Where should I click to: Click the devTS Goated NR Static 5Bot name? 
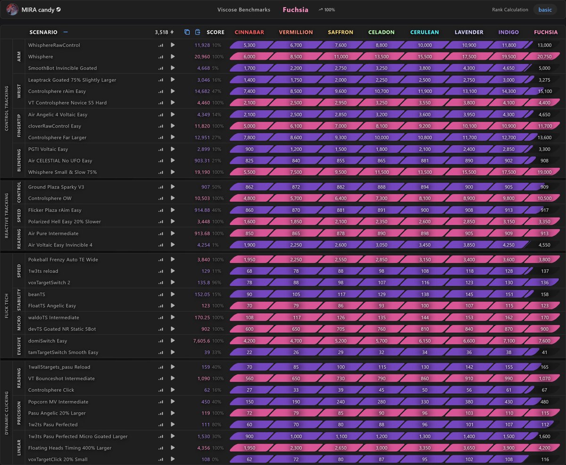coord(62,329)
